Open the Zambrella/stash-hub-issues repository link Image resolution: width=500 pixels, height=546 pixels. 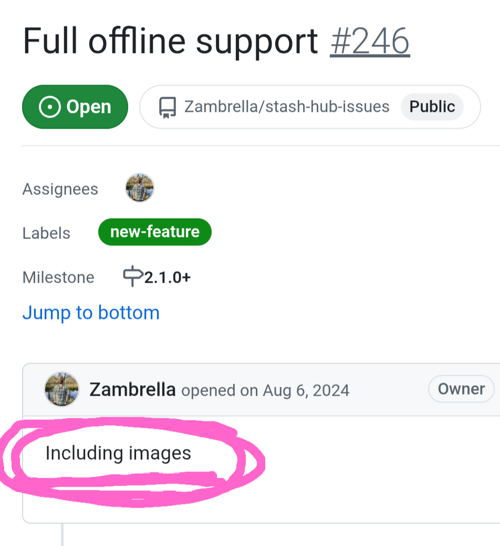pos(287,107)
